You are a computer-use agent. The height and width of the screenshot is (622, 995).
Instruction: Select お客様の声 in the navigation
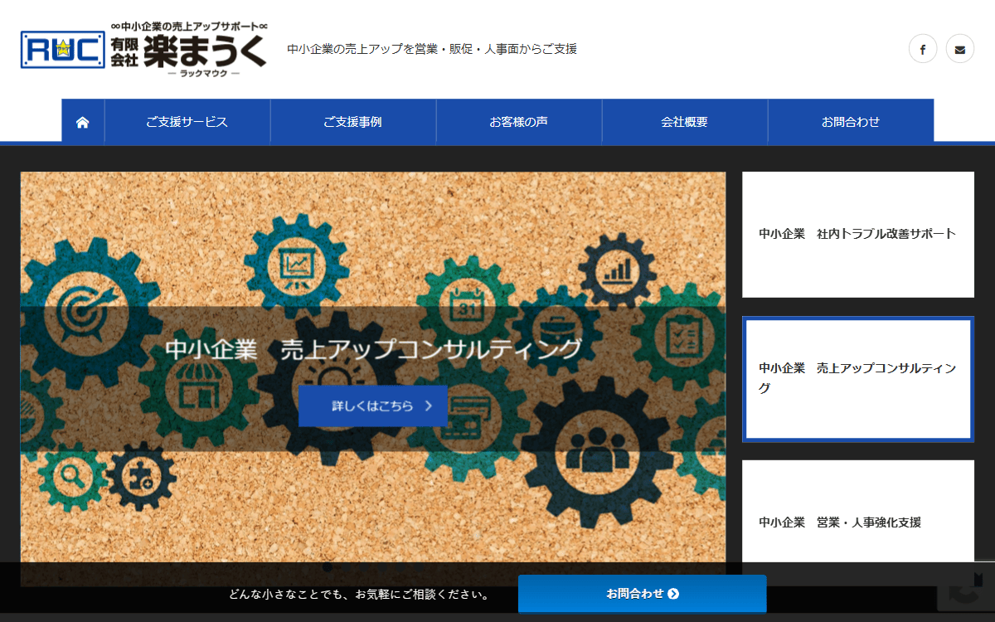click(519, 122)
